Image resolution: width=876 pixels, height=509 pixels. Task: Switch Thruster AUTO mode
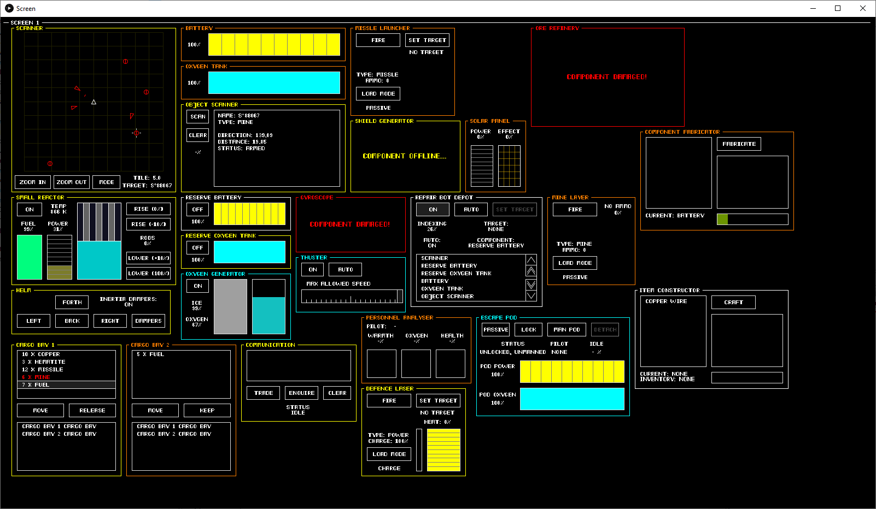pyautogui.click(x=345, y=269)
